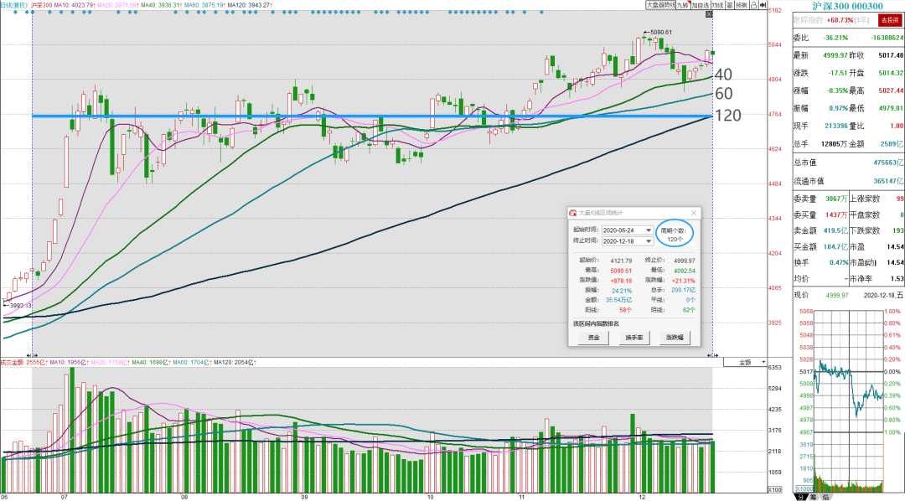This screenshot has width=905, height=501.
Task: Click the collapse-panel arrow icon at top right
Action: 763,5
